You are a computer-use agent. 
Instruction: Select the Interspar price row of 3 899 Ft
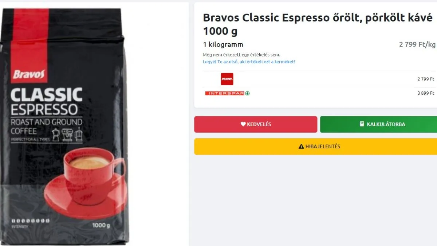(319, 93)
